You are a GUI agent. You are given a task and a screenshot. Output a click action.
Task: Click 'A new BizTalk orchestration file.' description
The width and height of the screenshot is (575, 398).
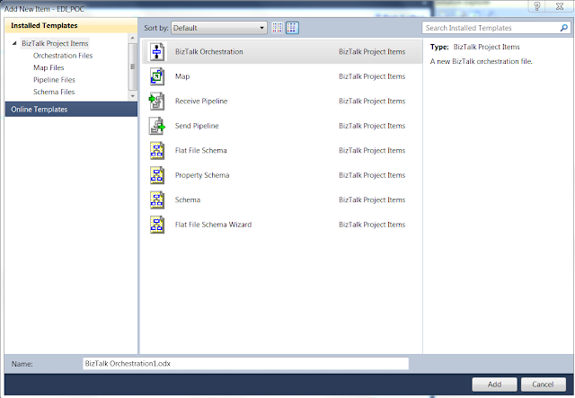tap(482, 62)
